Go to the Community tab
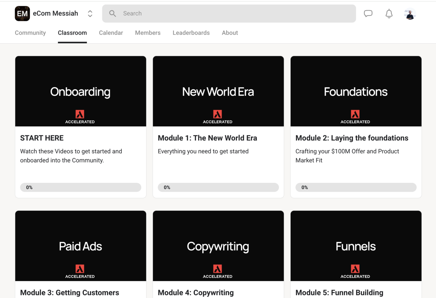This screenshot has height=298, width=436. coord(30,33)
